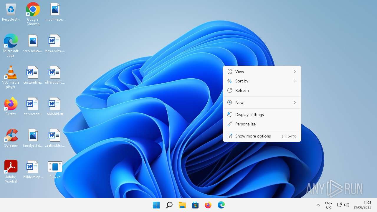Viewport: 377px width, 212px height.
Task: Choose Refresh in the context menu
Action: point(262,90)
